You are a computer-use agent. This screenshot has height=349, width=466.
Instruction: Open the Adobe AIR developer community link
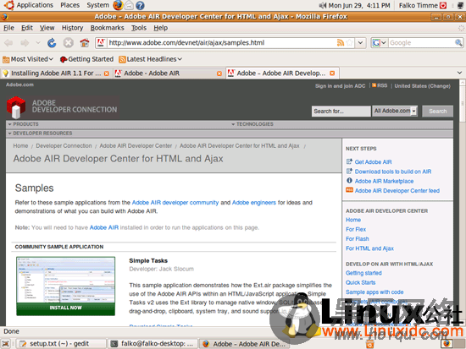click(175, 203)
